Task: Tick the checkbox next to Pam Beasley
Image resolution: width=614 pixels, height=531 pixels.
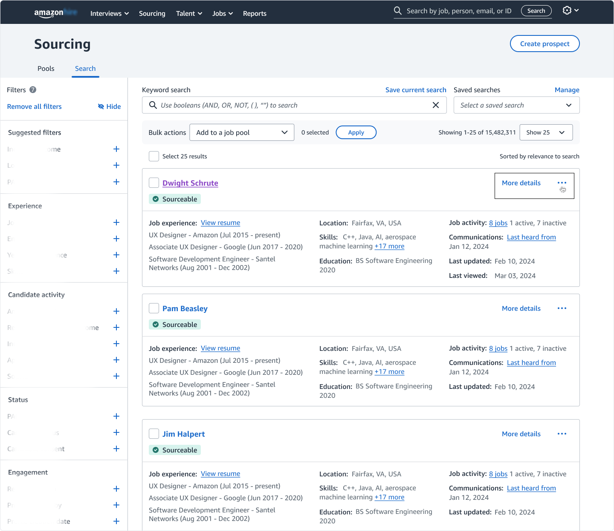Action: [x=154, y=308]
